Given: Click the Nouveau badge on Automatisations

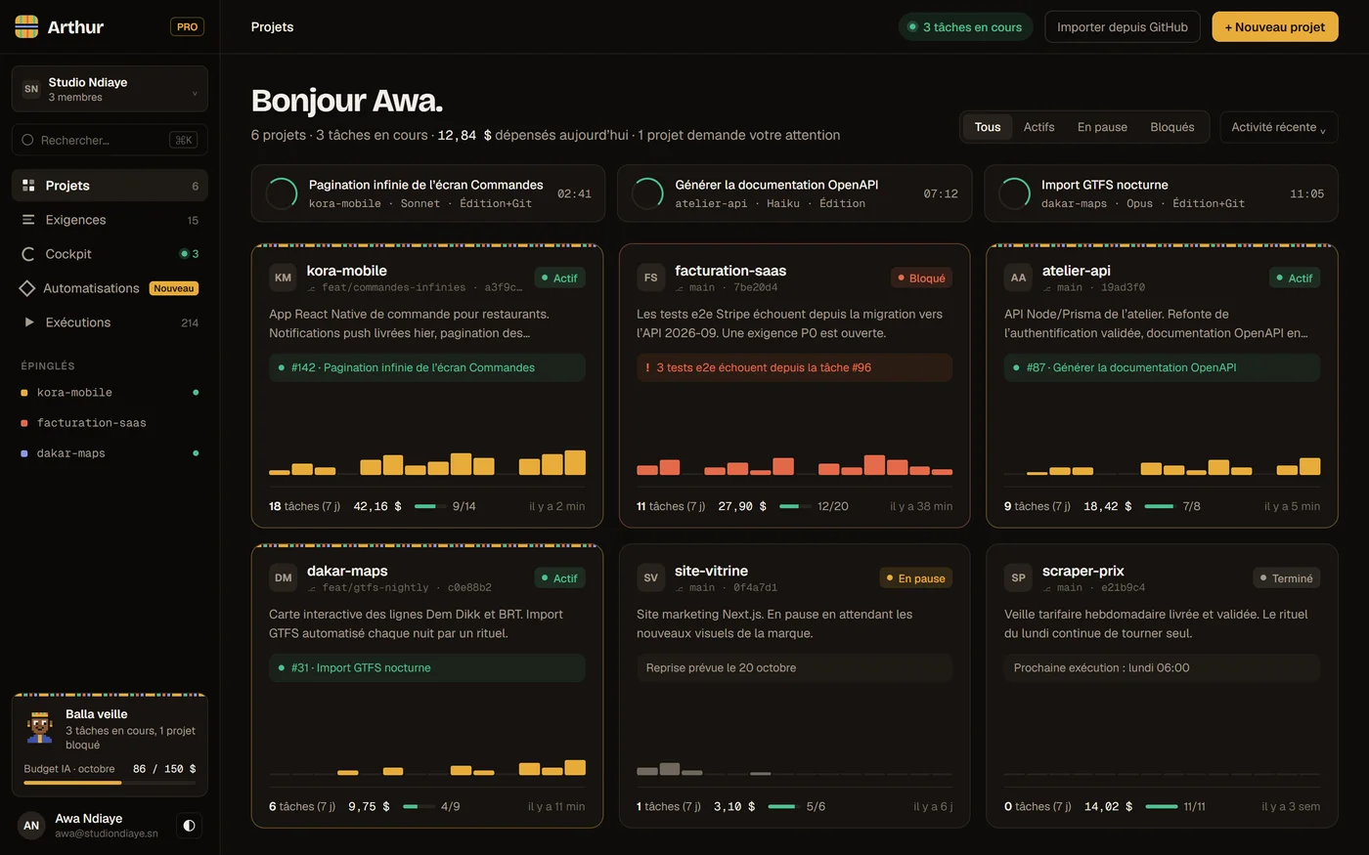Looking at the screenshot, I should pos(174,288).
